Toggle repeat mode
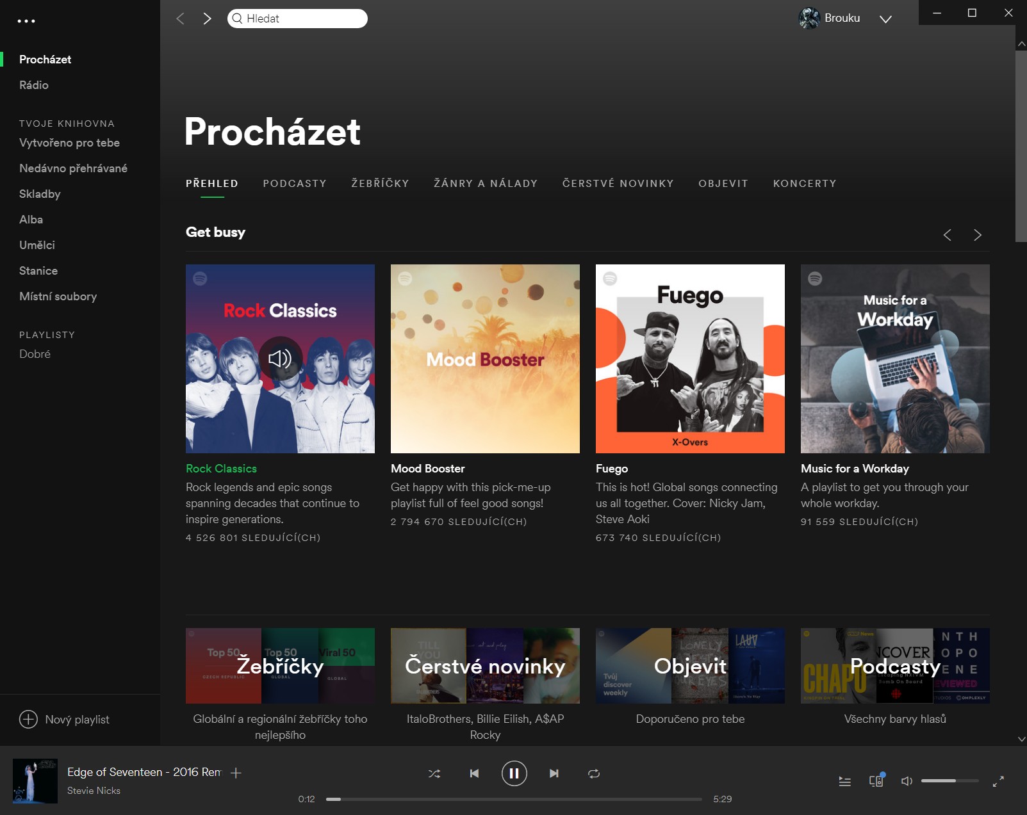The height and width of the screenshot is (815, 1027). (x=594, y=773)
